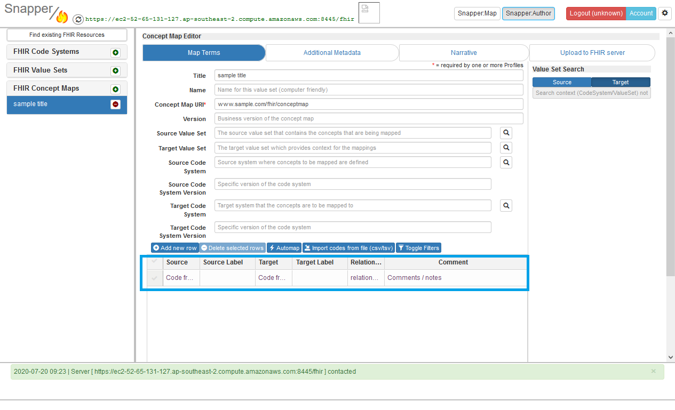Focus the Version input field

pos(369,118)
